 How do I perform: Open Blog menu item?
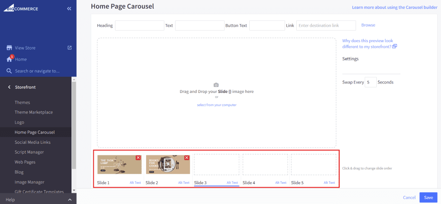point(19,172)
